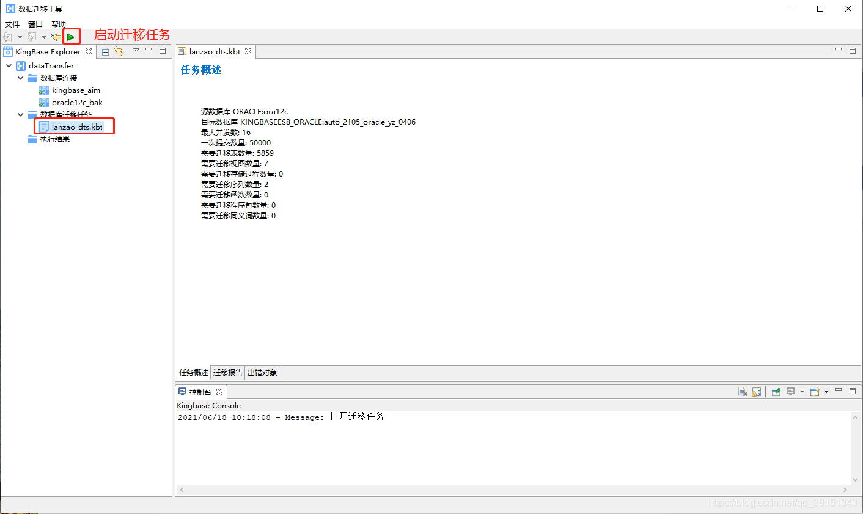The image size is (863, 514).
Task: Click the oracle12c_bak database connection icon
Action: click(44, 102)
